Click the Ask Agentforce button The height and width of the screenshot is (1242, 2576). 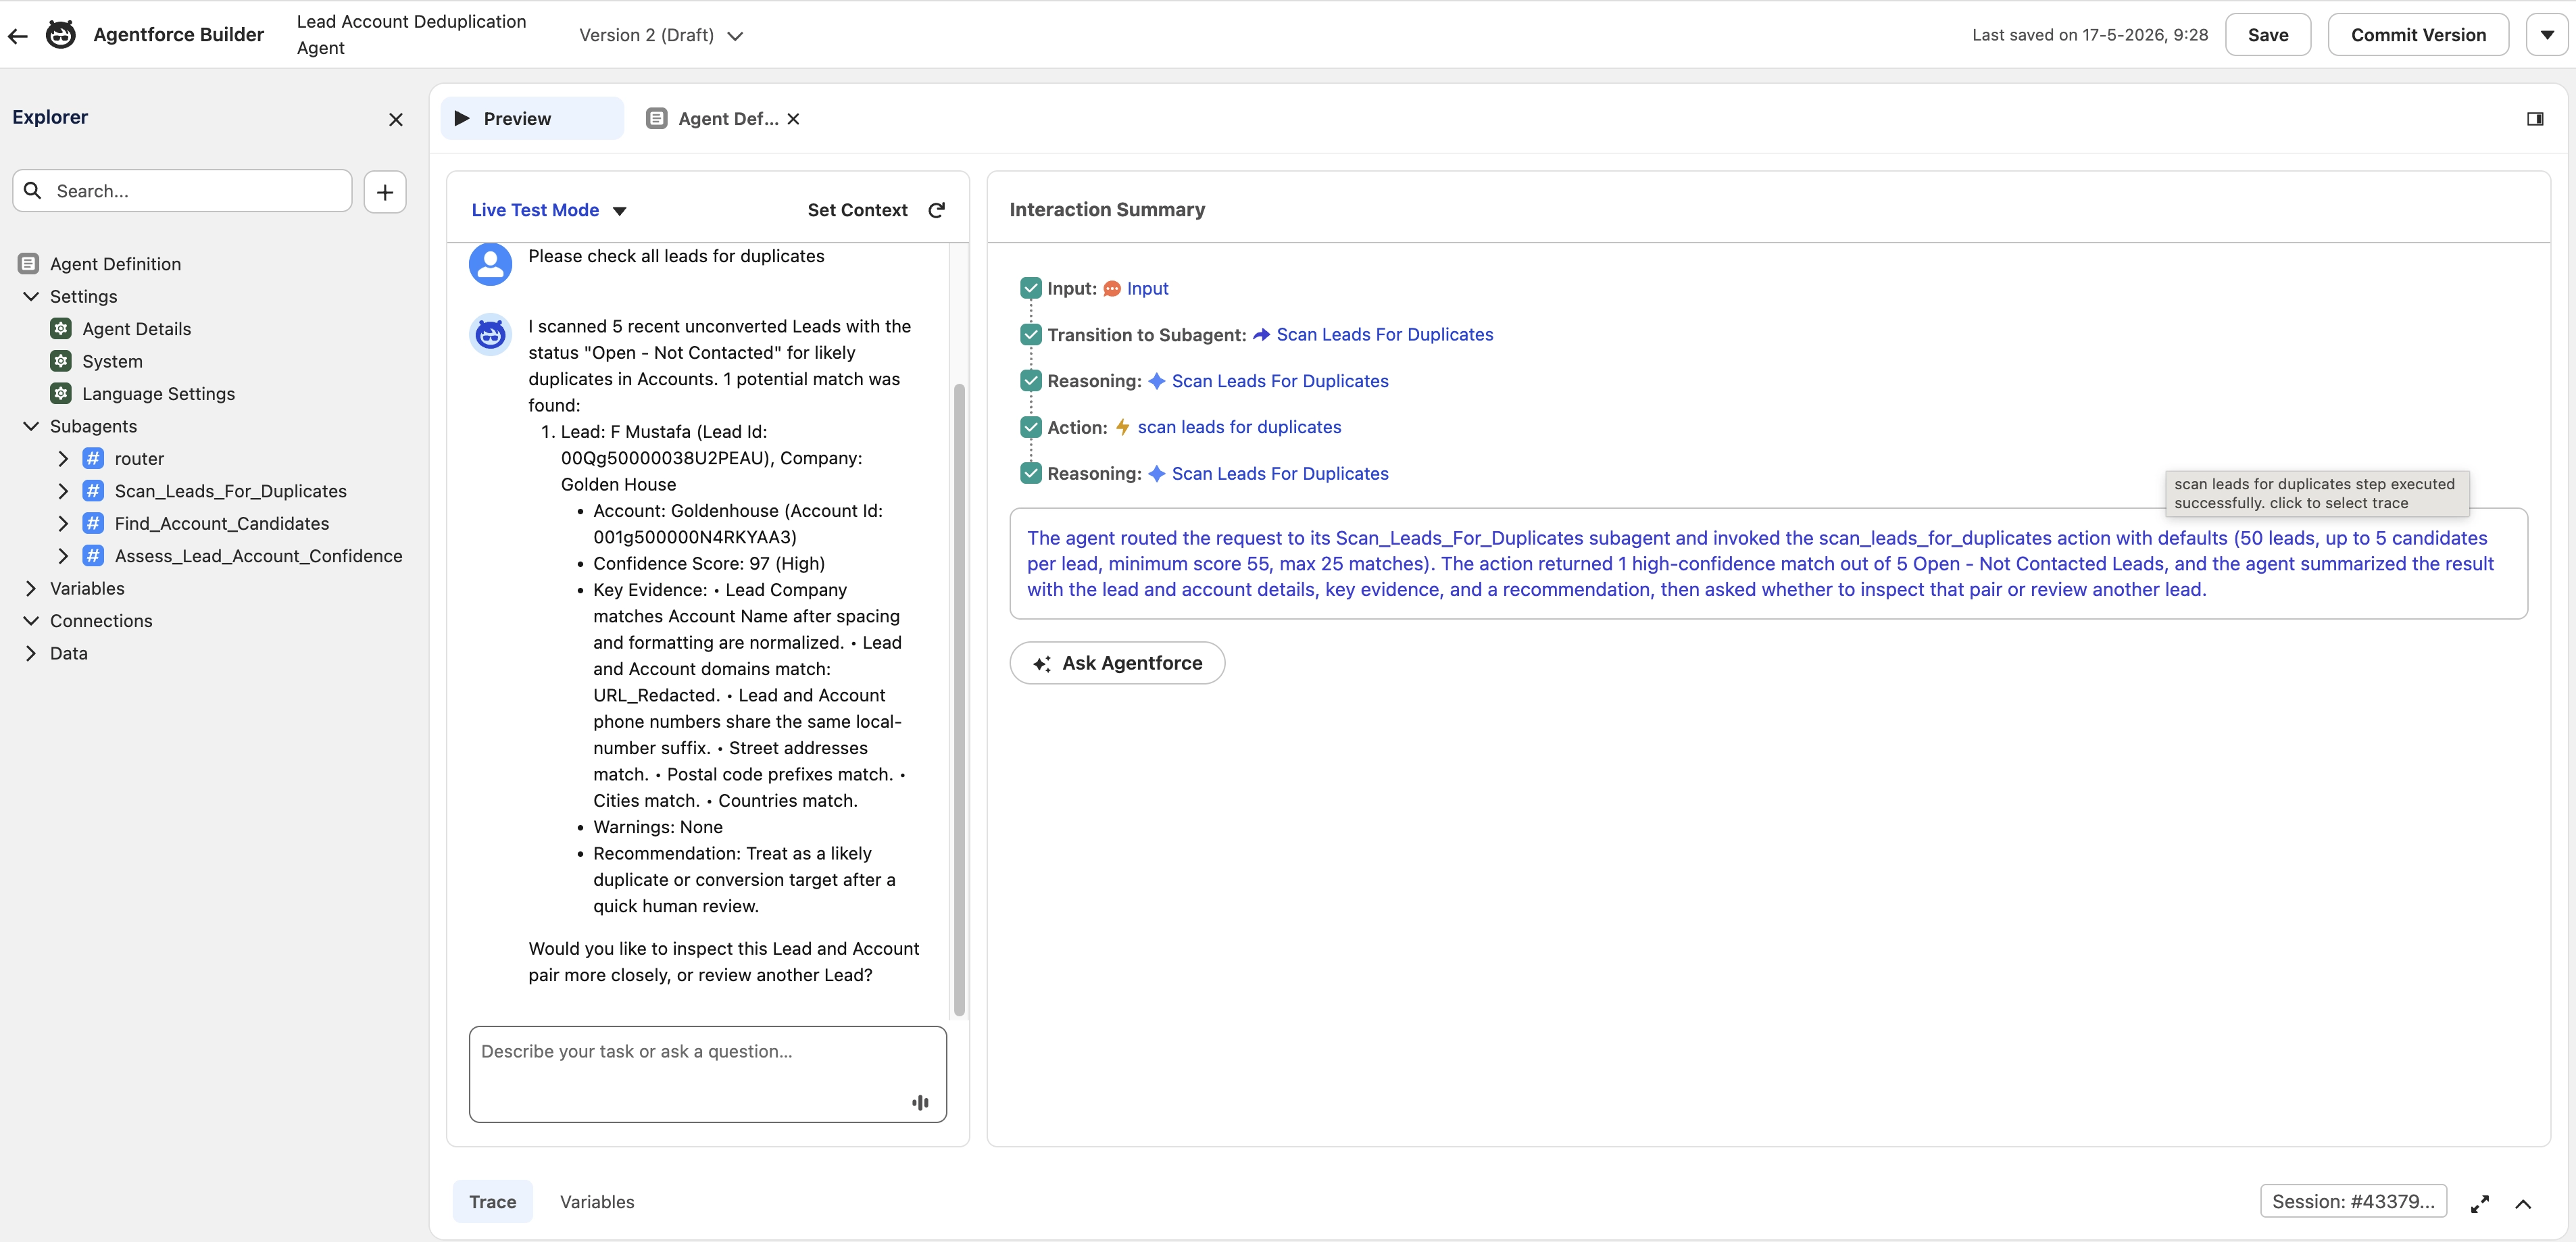click(x=1117, y=663)
